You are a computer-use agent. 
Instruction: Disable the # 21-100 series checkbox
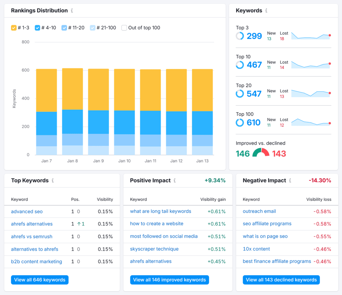93,28
